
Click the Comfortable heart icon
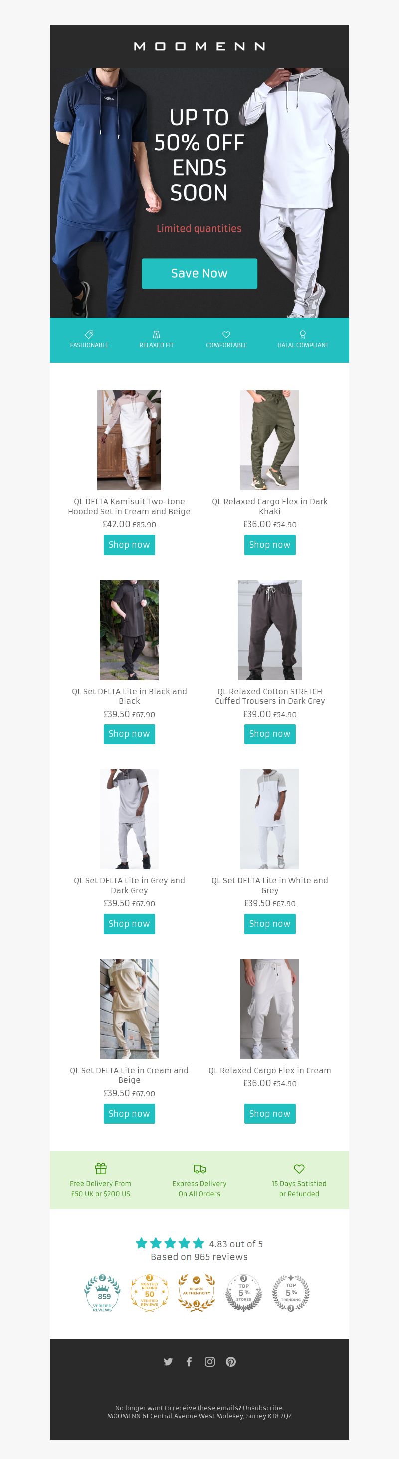226,335
